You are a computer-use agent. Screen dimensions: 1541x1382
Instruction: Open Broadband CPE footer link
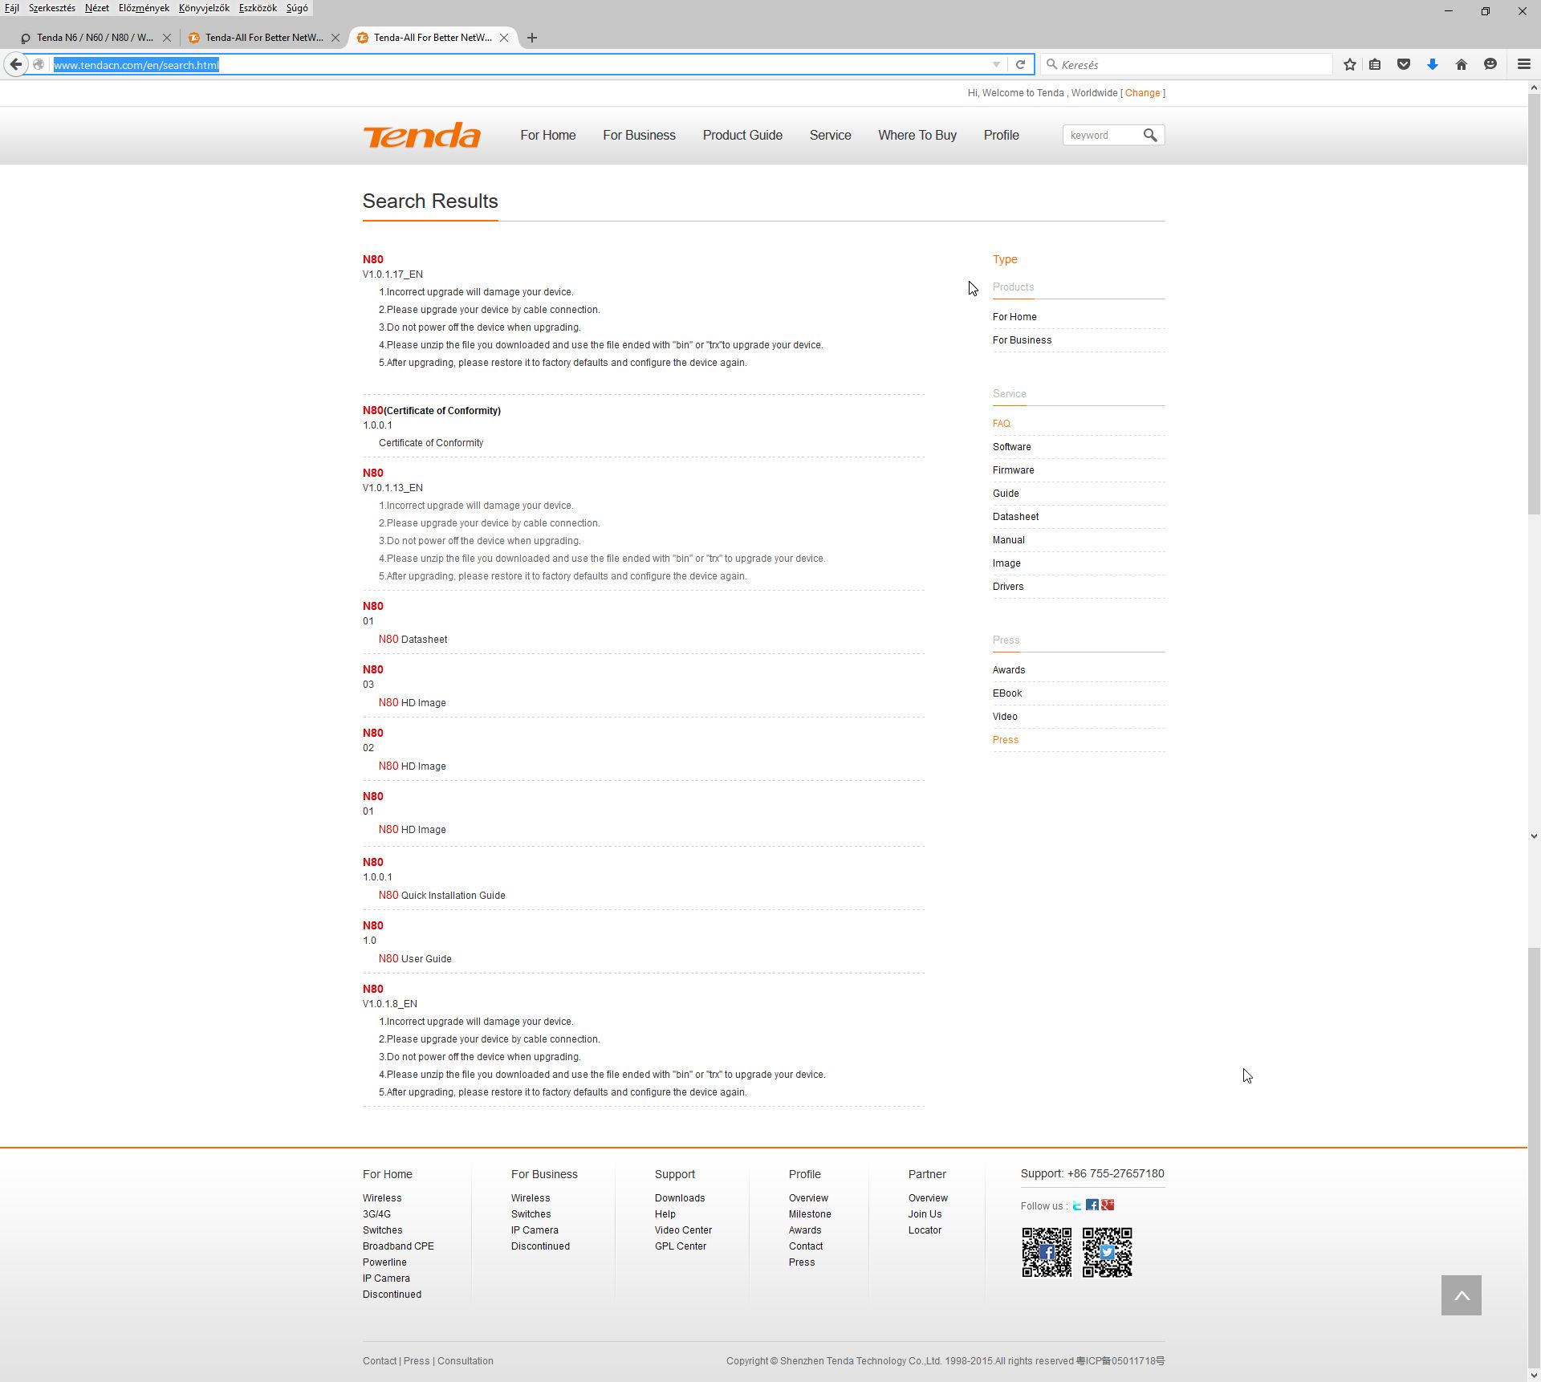pos(398,1246)
